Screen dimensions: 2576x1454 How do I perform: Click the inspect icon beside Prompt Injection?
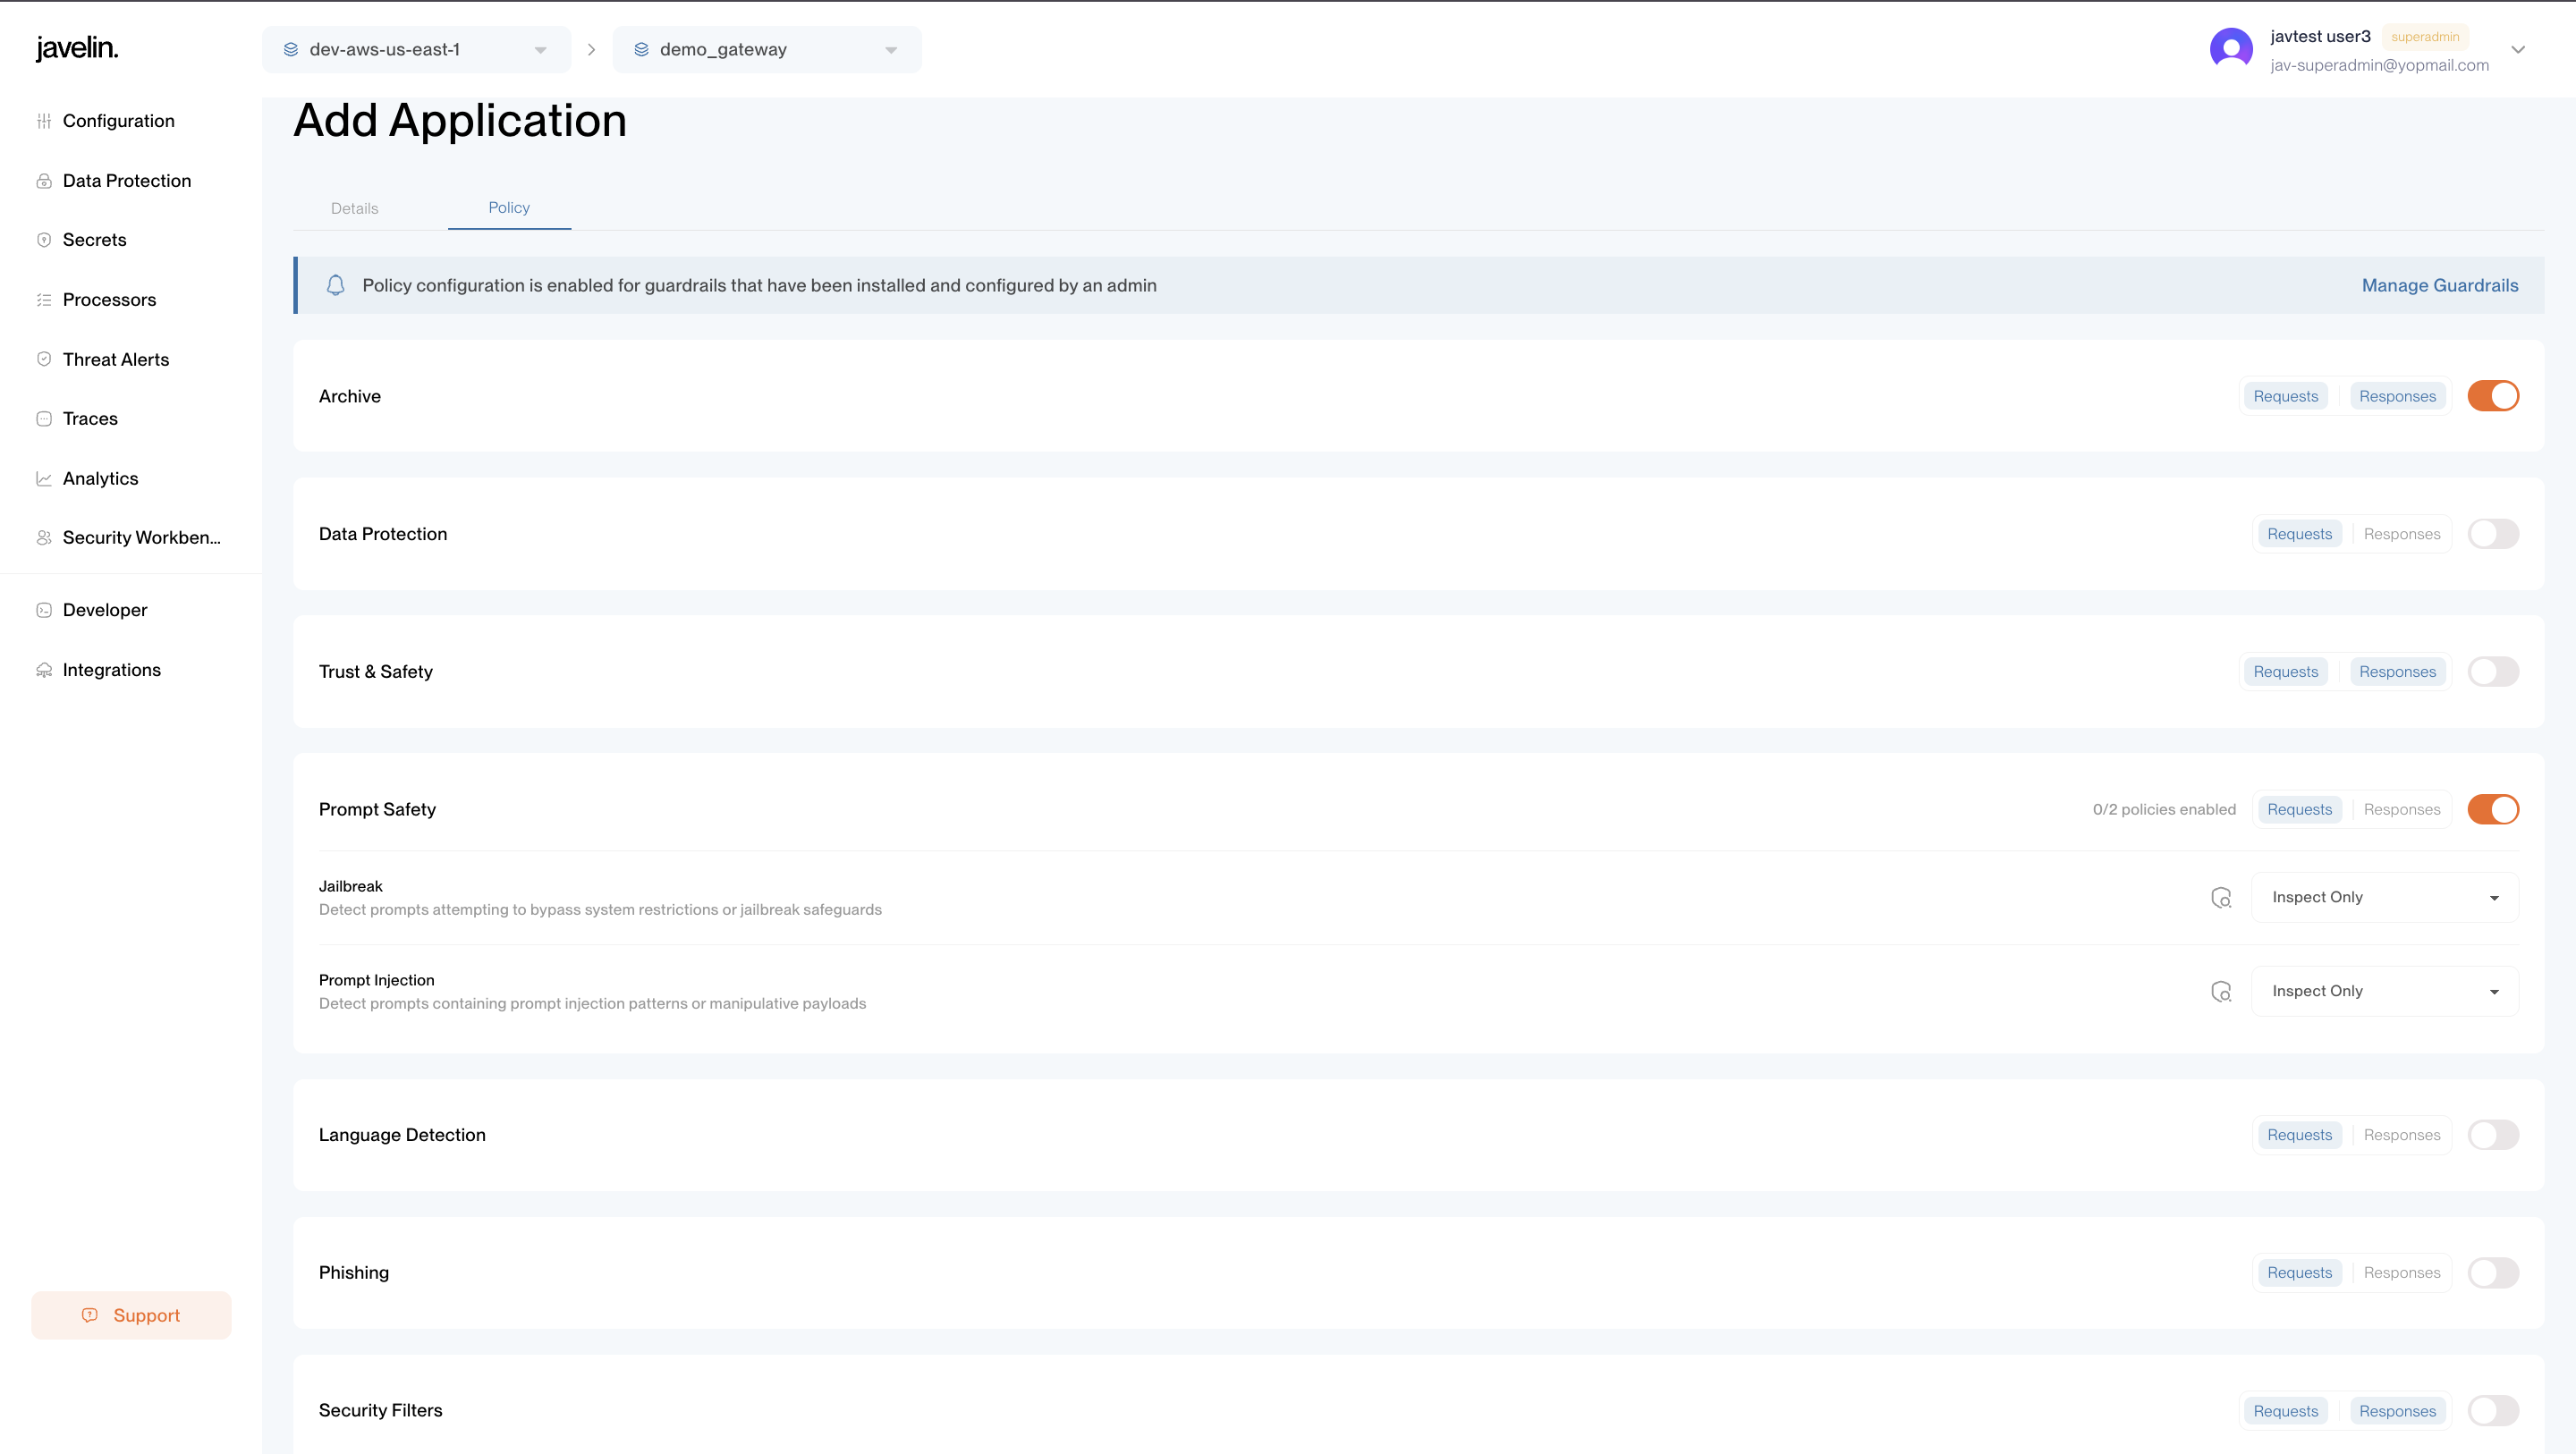(x=2221, y=992)
